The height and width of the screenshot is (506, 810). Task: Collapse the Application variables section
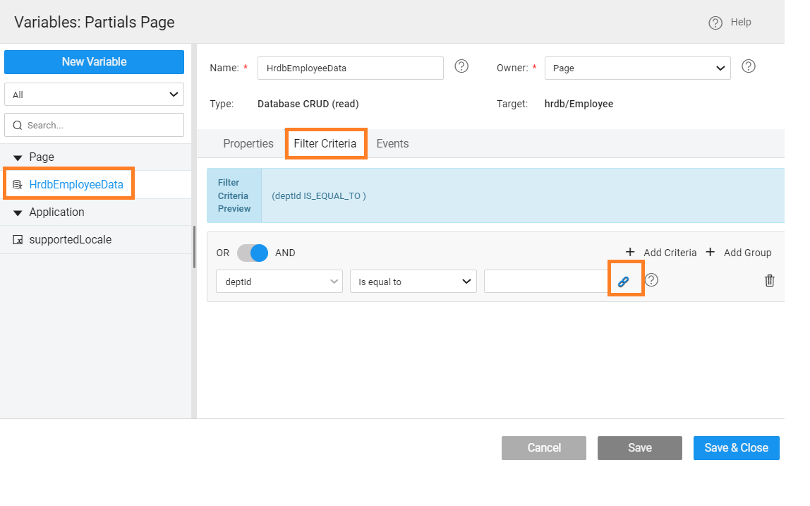tap(18, 212)
